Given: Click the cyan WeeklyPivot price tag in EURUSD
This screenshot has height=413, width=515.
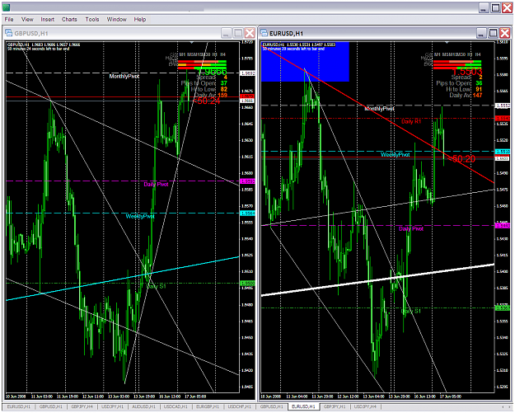Looking at the screenshot, I should coord(503,152).
